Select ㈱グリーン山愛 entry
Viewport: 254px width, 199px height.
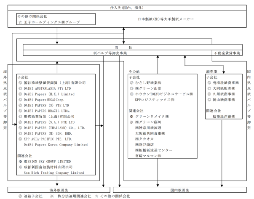pos(148,88)
